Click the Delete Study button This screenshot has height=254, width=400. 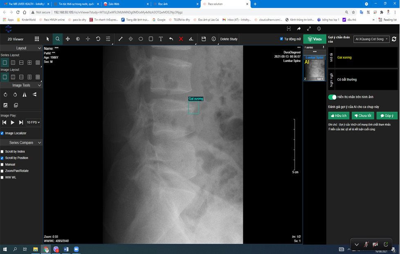229,39
